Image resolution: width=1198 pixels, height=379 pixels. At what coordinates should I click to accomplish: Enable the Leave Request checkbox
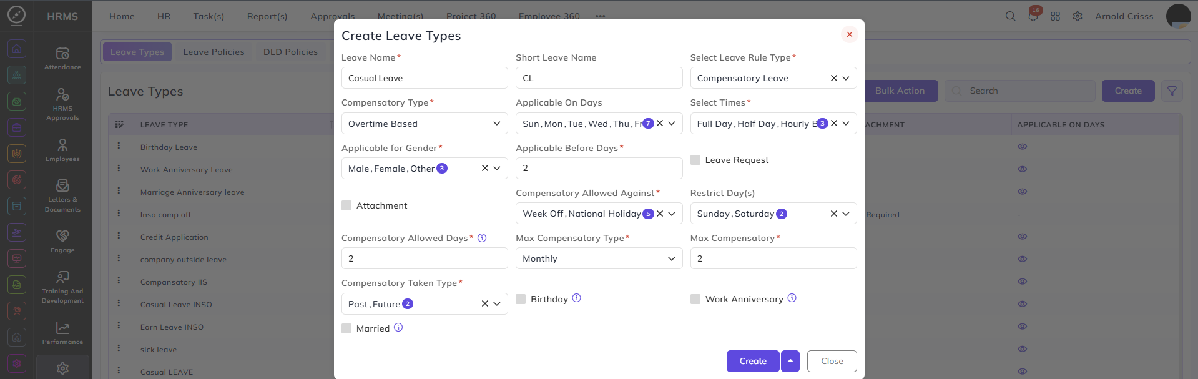coord(695,160)
